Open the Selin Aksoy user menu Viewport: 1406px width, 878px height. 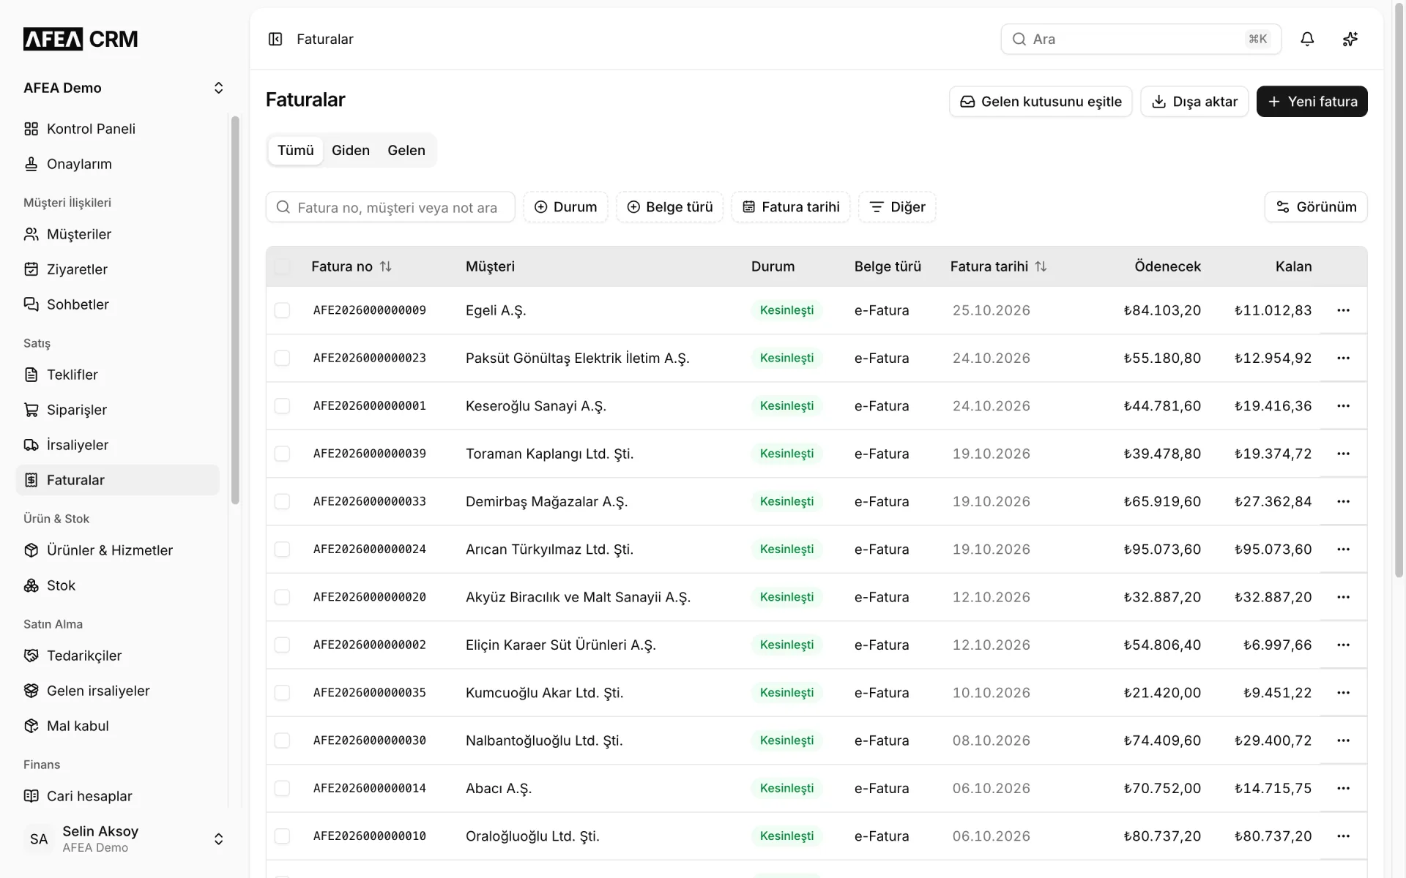pyautogui.click(x=123, y=838)
